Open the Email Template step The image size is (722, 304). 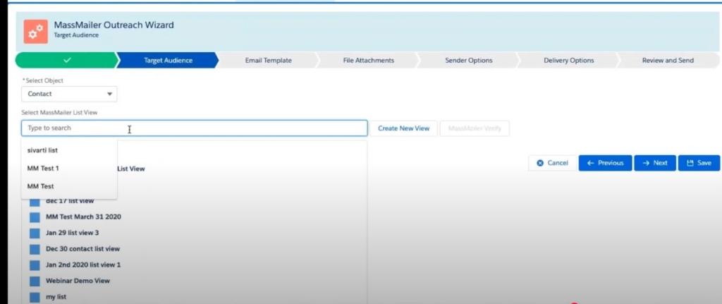pyautogui.click(x=268, y=61)
